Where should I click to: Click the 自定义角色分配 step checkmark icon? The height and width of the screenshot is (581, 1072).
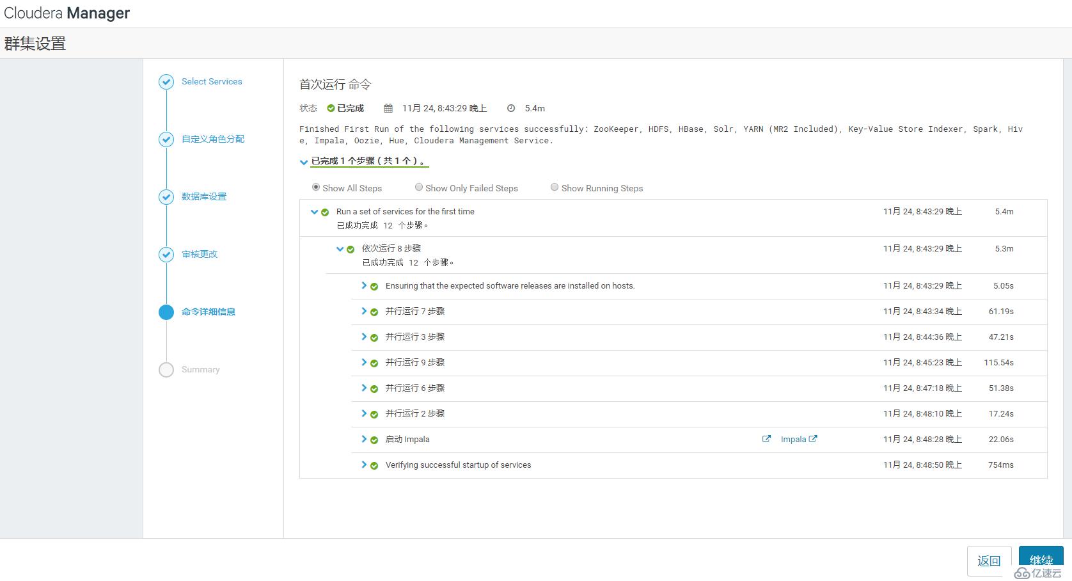166,139
